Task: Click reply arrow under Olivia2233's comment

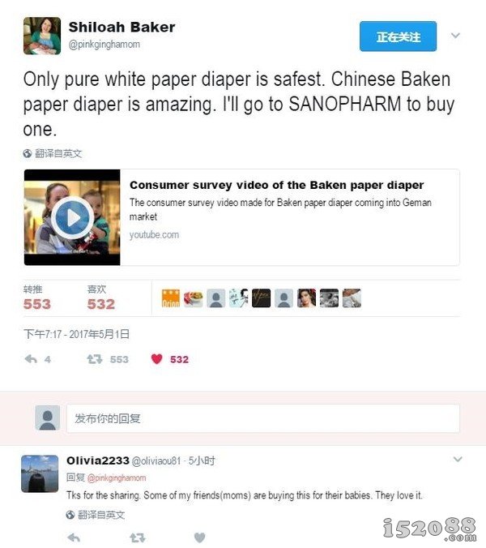Action: (x=74, y=537)
